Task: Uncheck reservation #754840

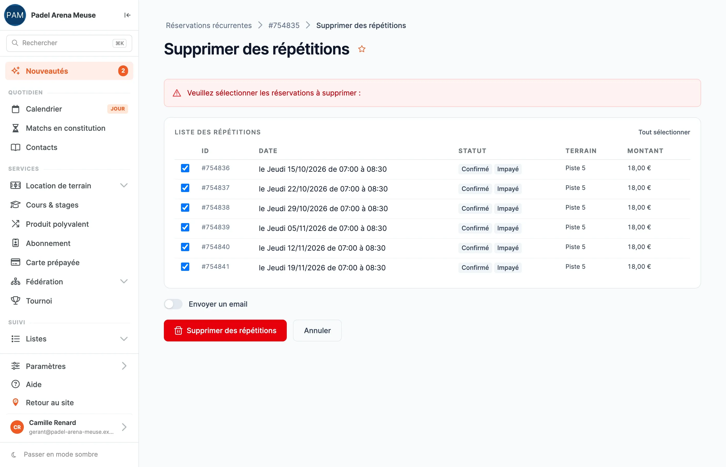Action: pyautogui.click(x=185, y=247)
